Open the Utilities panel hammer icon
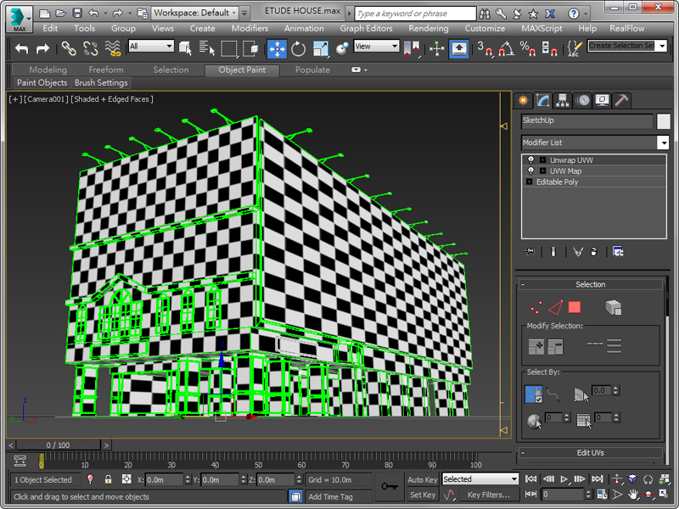Viewport: 679px width, 509px height. click(x=622, y=100)
